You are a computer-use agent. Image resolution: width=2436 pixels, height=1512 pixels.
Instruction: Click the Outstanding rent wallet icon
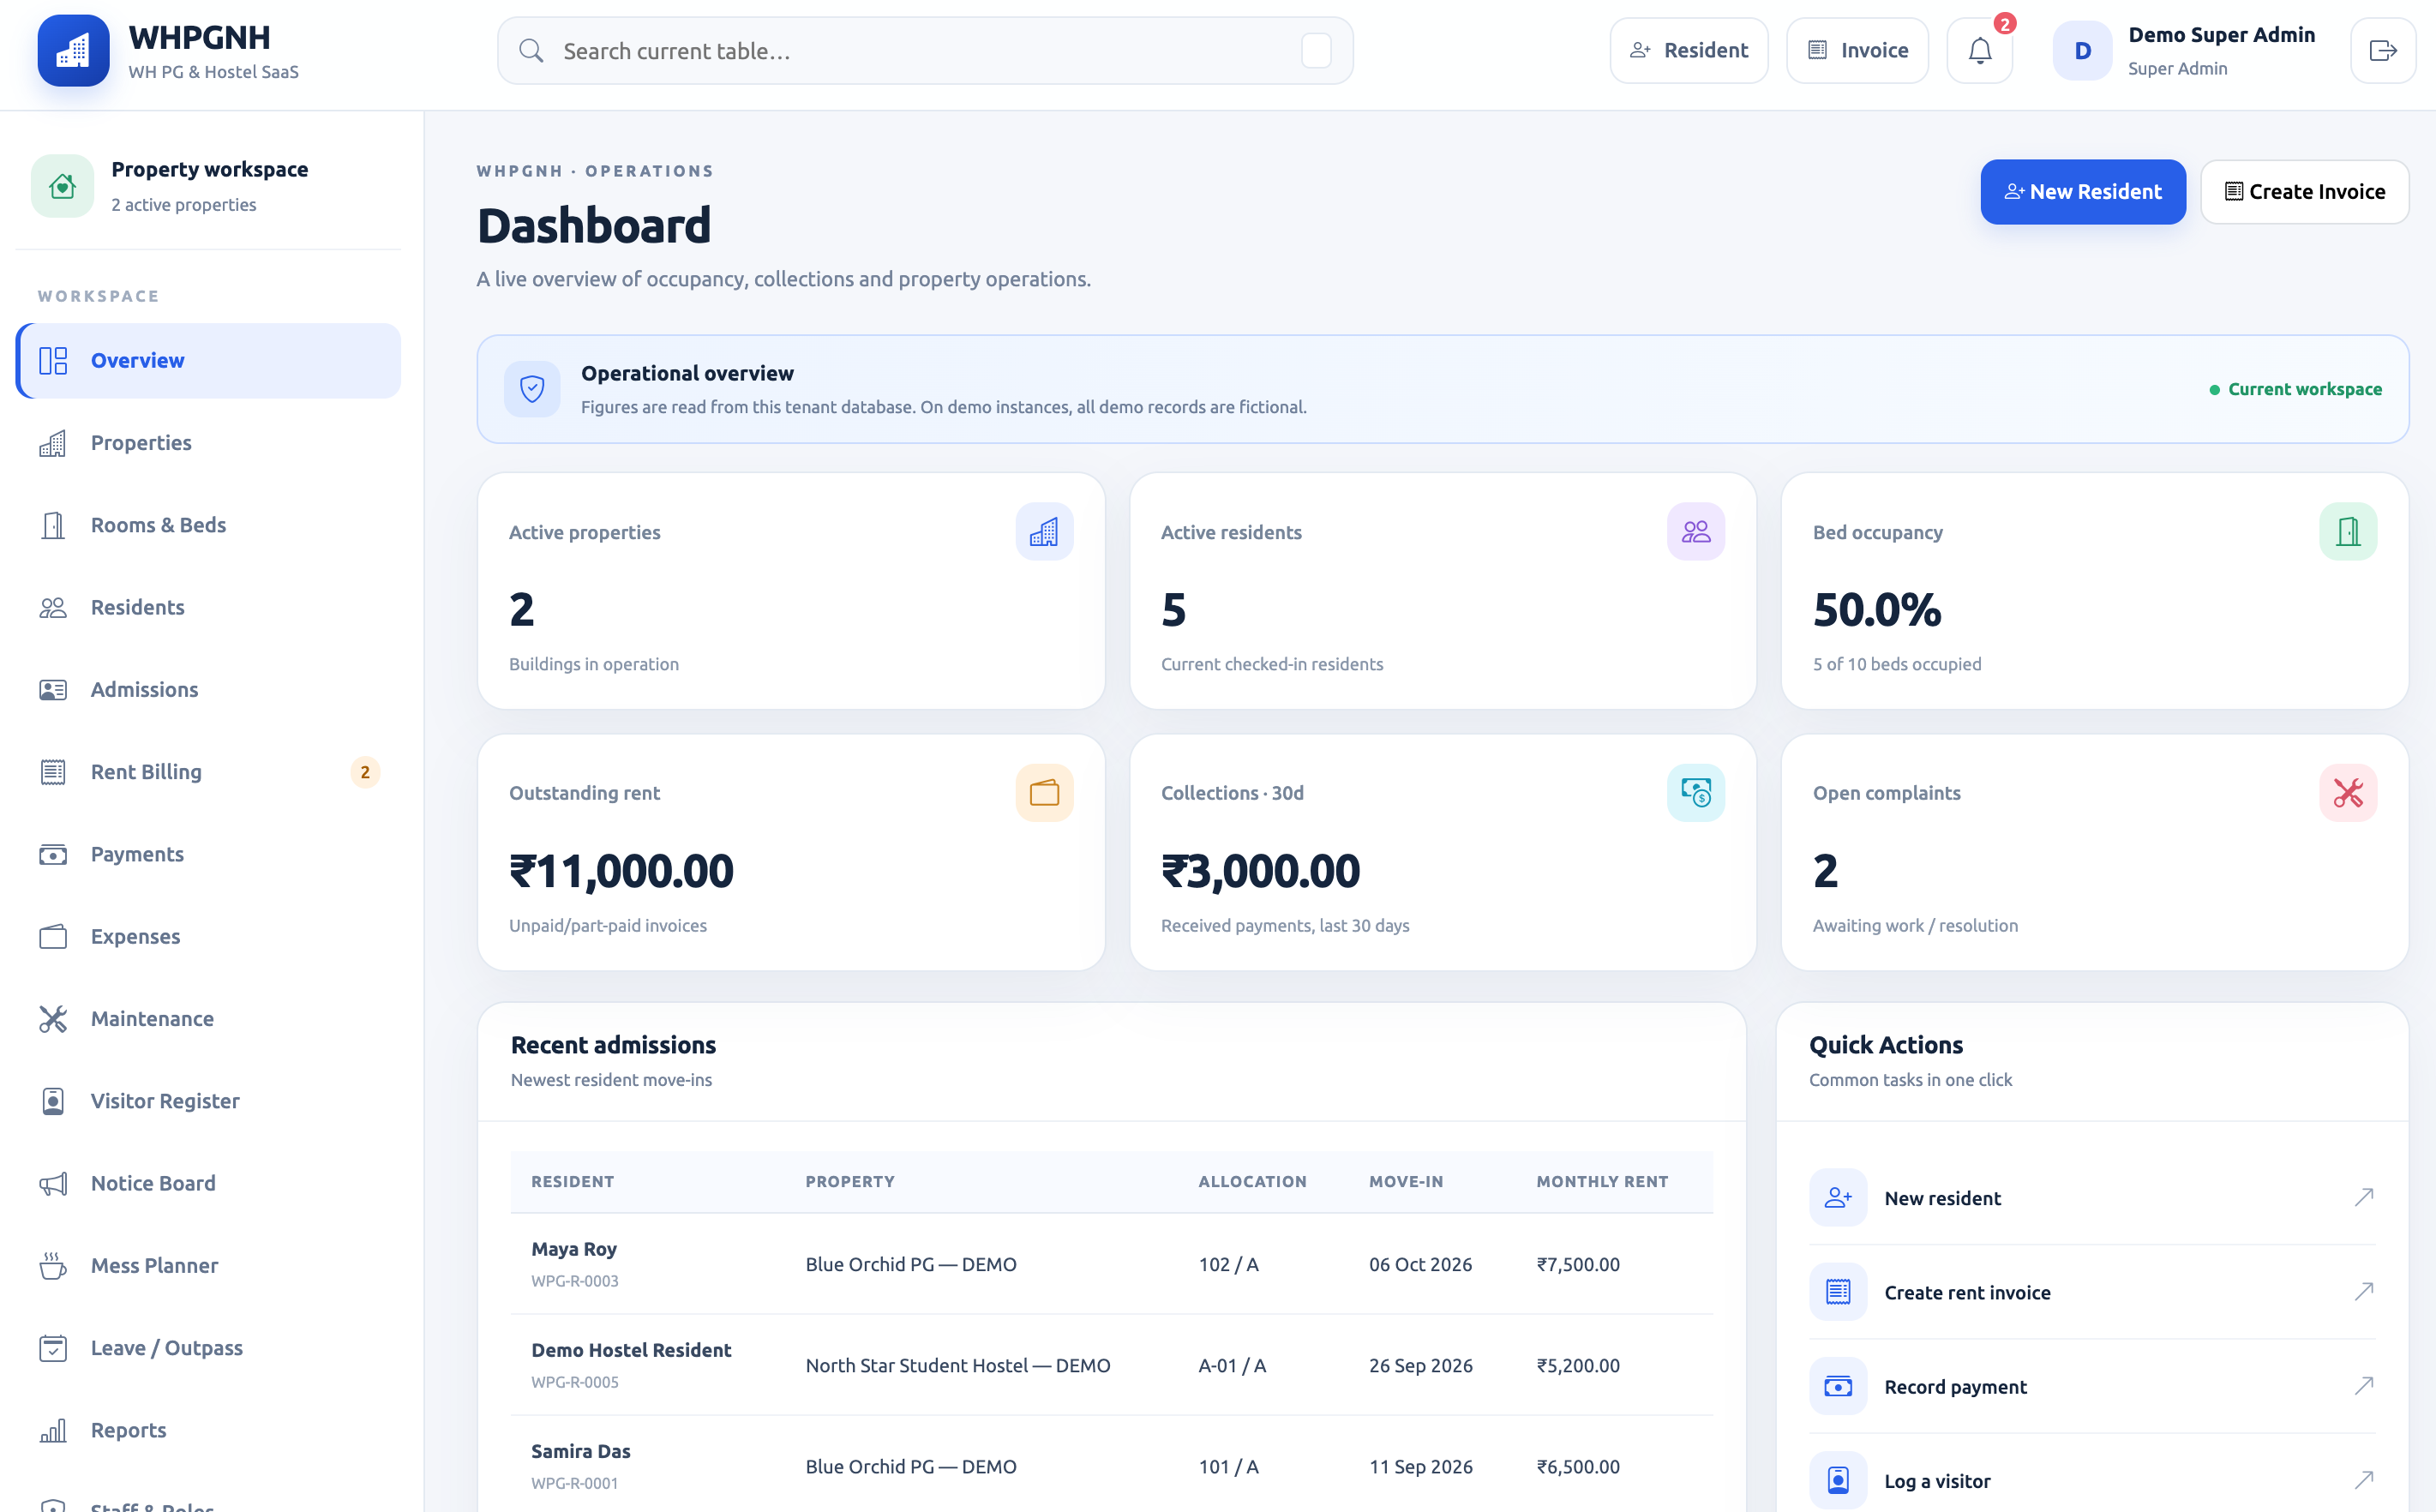click(x=1044, y=793)
